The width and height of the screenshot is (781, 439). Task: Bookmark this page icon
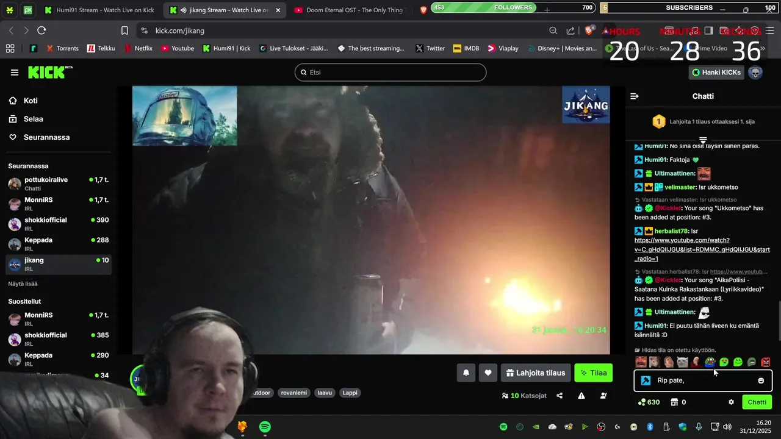click(124, 30)
